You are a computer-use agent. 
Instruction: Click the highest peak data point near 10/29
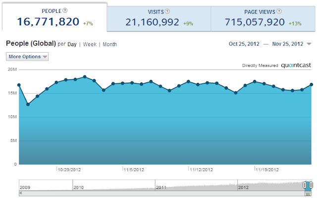point(85,77)
